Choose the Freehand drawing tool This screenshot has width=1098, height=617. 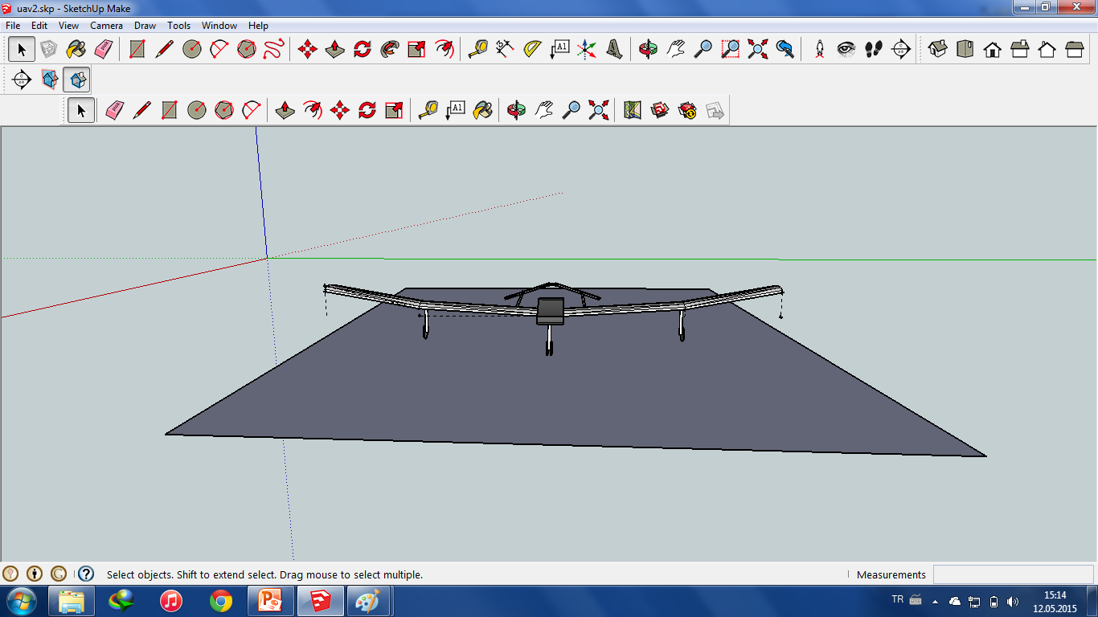pos(274,49)
